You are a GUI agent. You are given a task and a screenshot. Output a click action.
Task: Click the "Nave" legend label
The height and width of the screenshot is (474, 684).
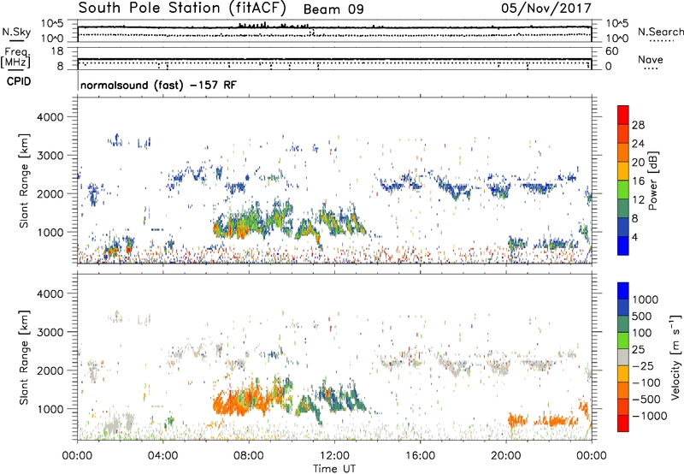(651, 59)
